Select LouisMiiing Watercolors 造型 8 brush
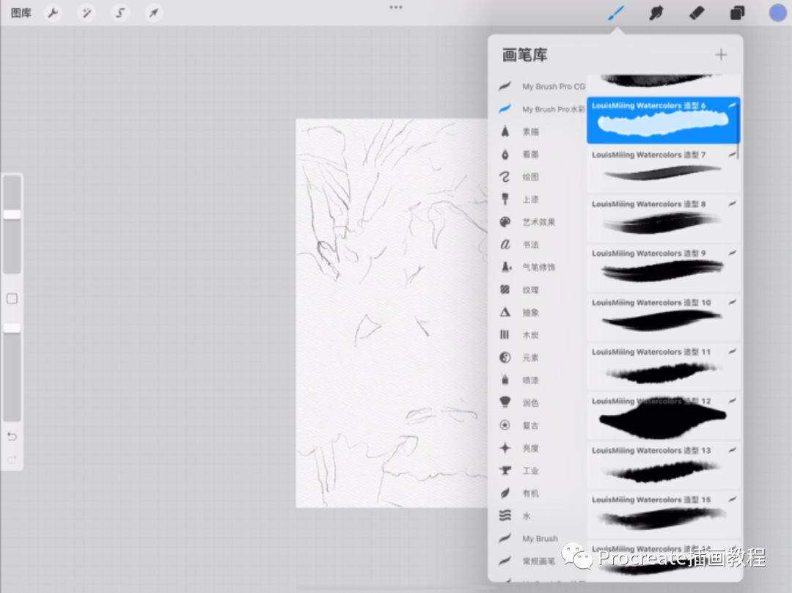Screen dimensions: 792x593 point(663,218)
